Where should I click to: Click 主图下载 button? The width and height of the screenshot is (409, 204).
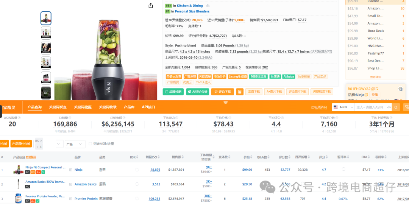click(x=253, y=92)
